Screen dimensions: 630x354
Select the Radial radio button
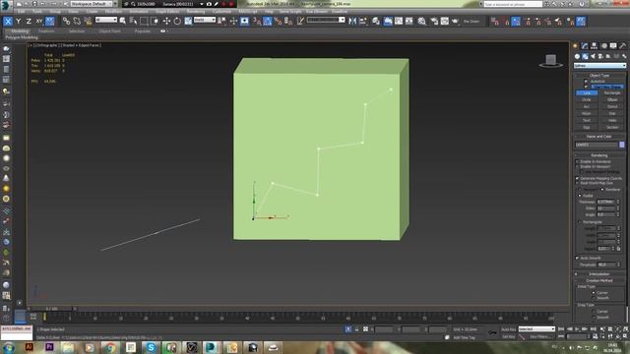point(580,196)
